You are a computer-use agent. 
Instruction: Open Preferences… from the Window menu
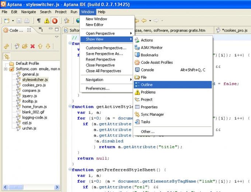point(107,88)
